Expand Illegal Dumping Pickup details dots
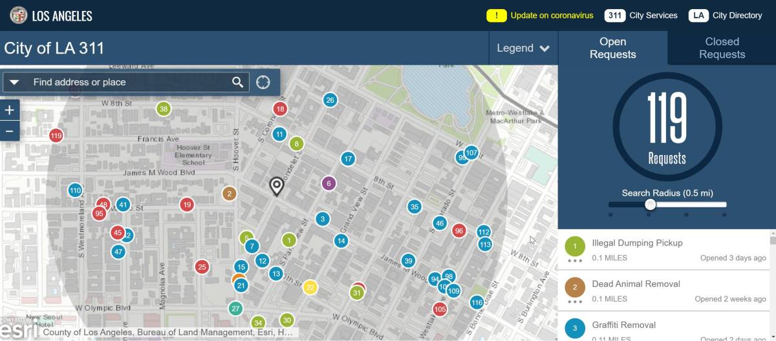Viewport: 776px width, 341px height. pyautogui.click(x=575, y=261)
